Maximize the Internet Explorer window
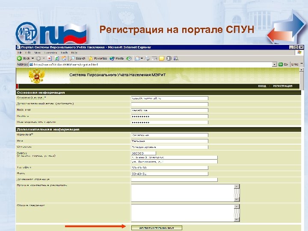Image resolution: width=308 pixels, height=231 pixels. pos(296,47)
